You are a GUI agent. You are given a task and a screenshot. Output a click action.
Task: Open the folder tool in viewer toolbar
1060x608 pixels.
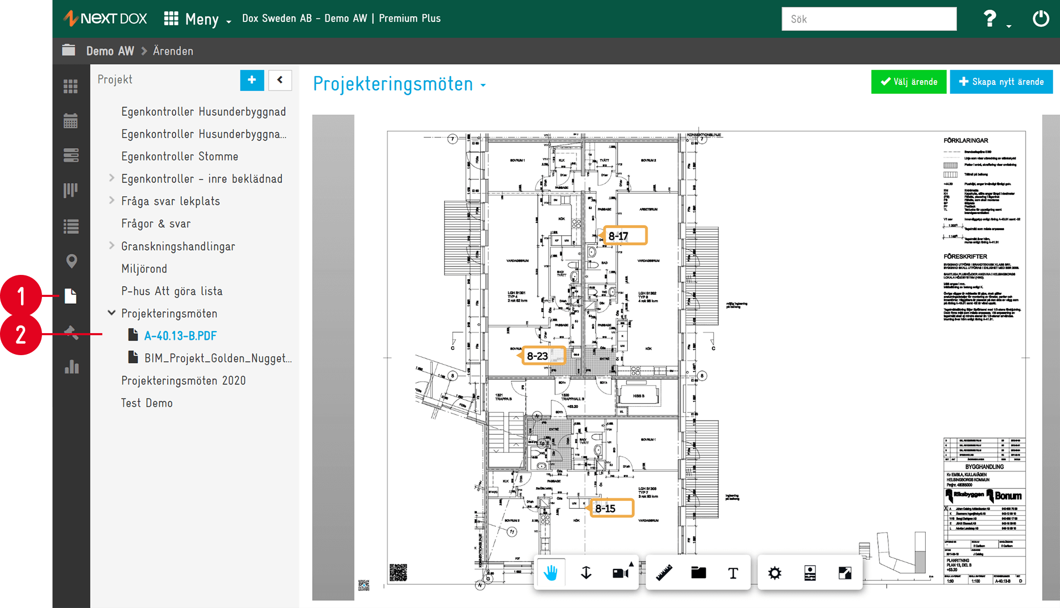click(698, 573)
